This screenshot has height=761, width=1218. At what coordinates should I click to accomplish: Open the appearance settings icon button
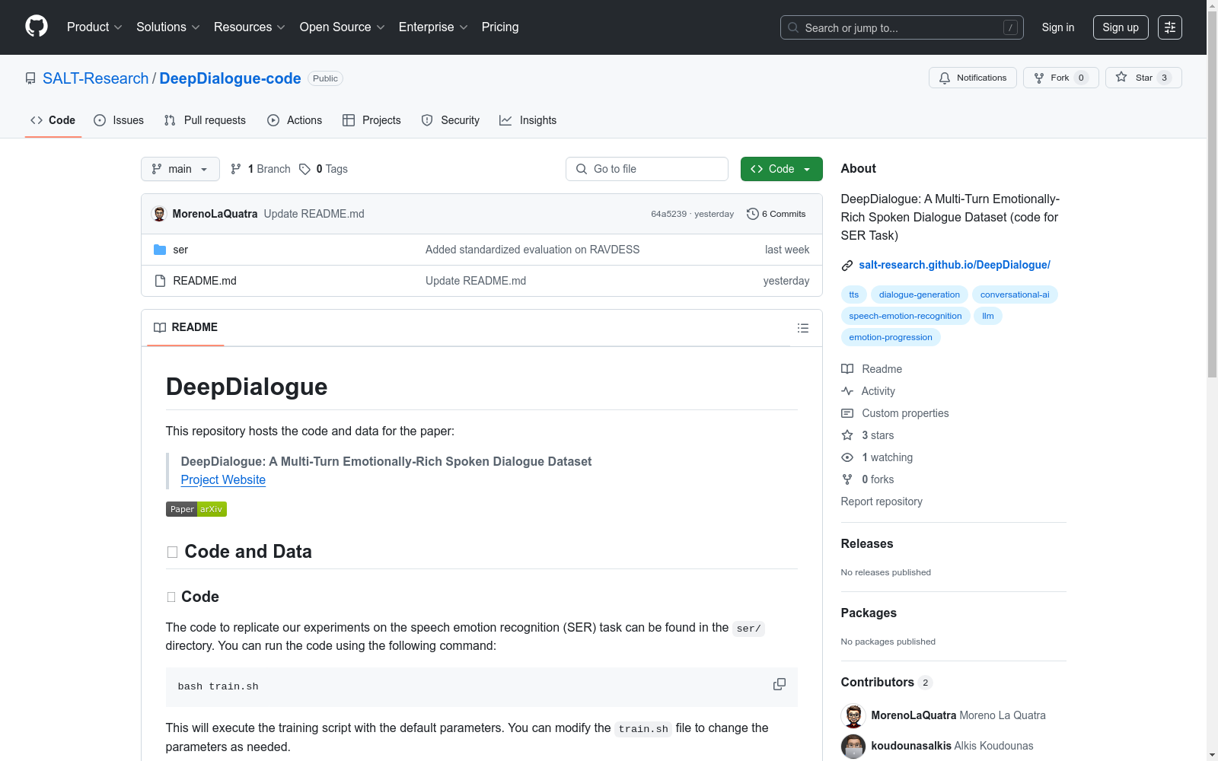click(1170, 27)
